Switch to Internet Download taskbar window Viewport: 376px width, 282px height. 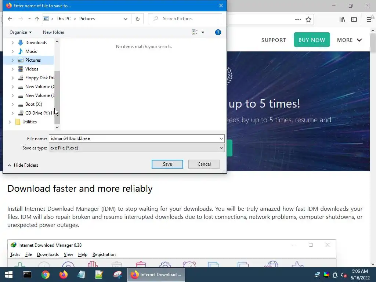pos(156,275)
